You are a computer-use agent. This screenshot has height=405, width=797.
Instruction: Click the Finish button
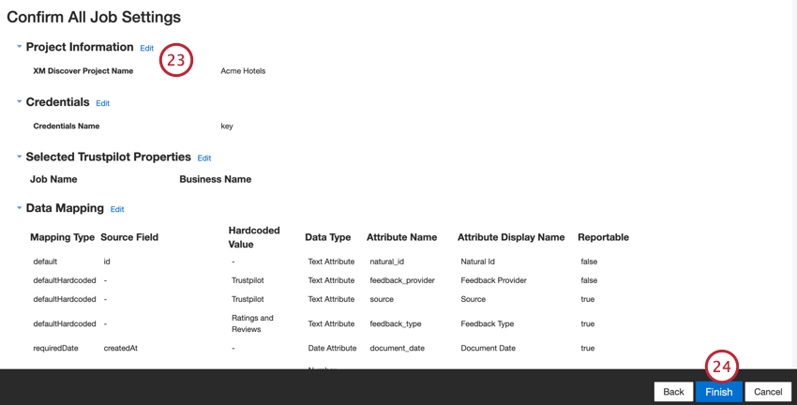point(719,392)
